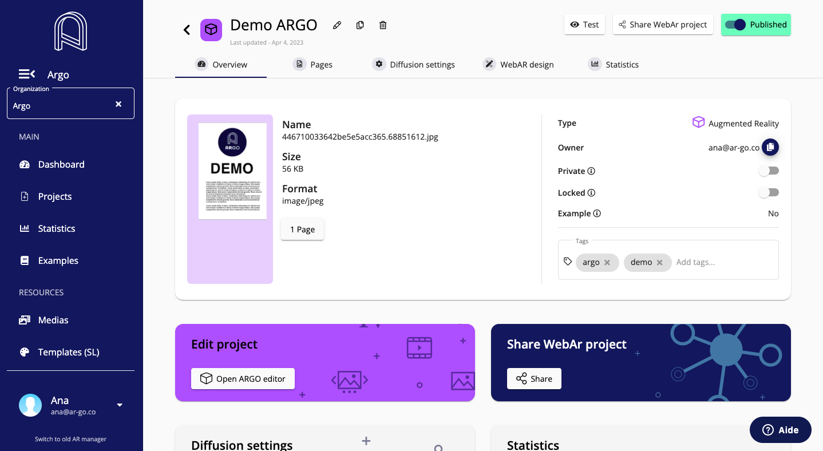Toggle the Locked switch
Image resolution: width=823 pixels, height=451 pixels.
tap(769, 192)
